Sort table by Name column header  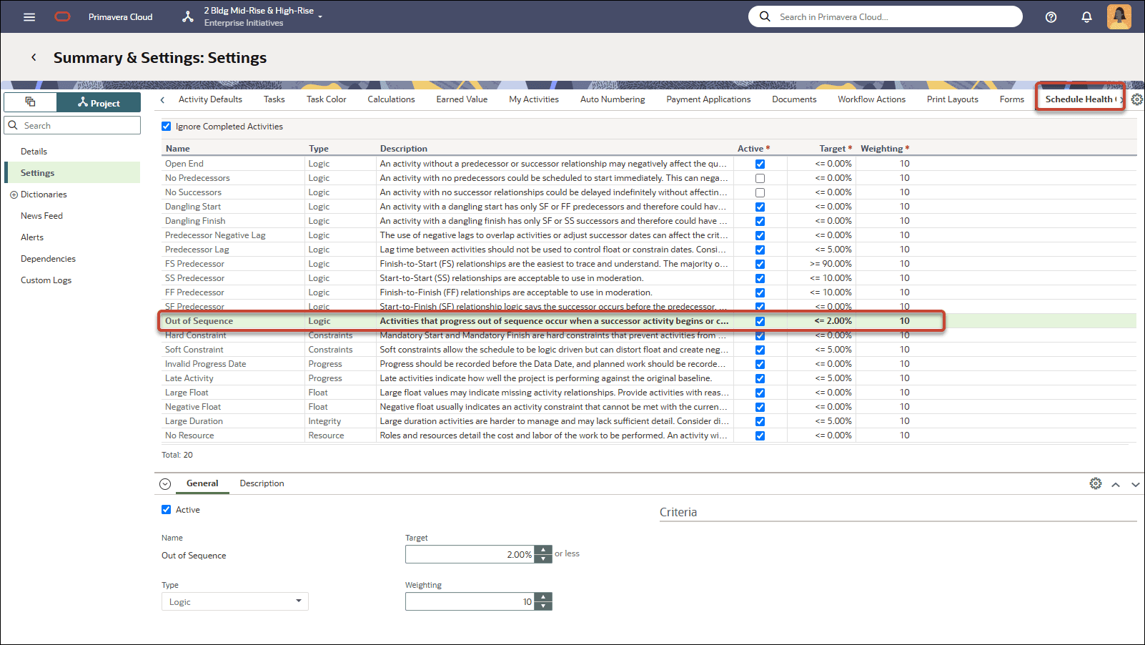coord(178,149)
